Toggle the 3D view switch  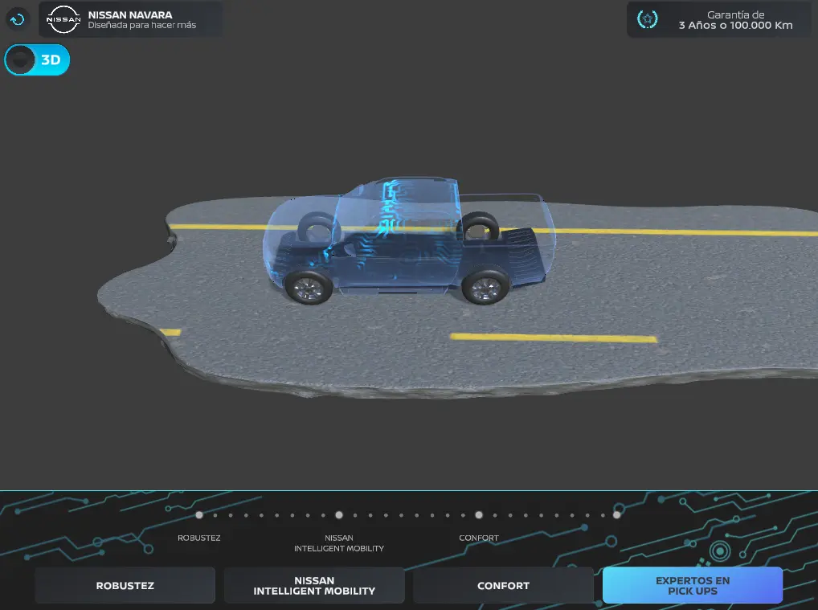click(x=37, y=60)
